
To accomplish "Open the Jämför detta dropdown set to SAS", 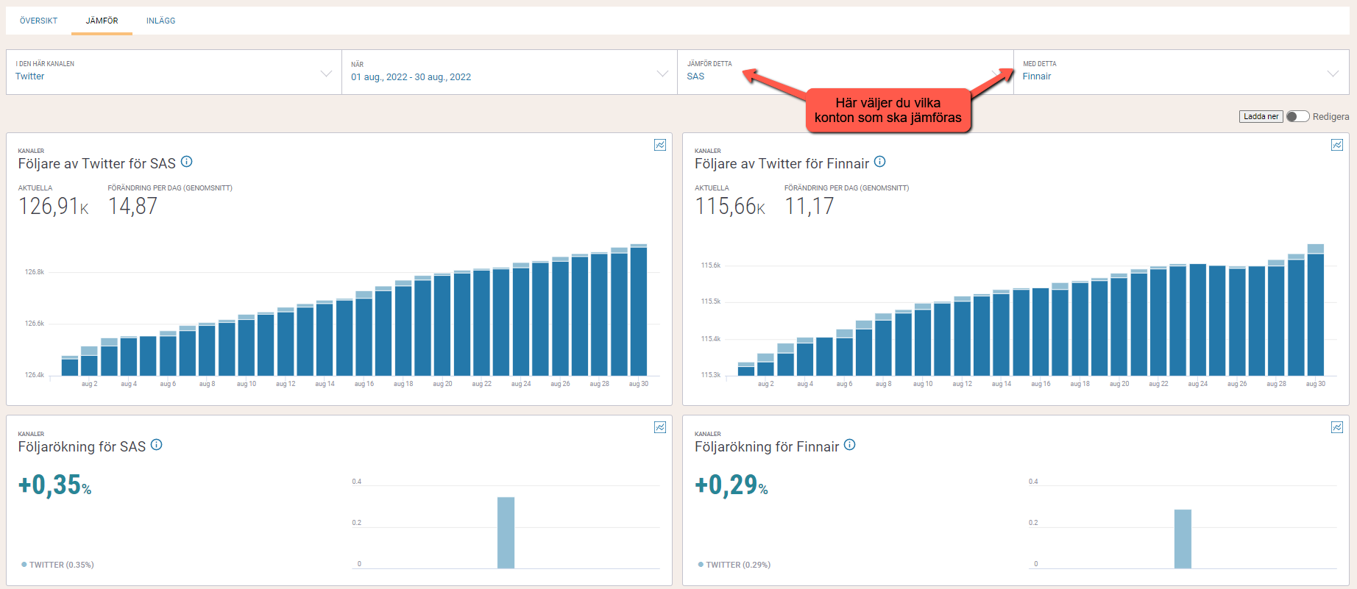I will click(845, 72).
